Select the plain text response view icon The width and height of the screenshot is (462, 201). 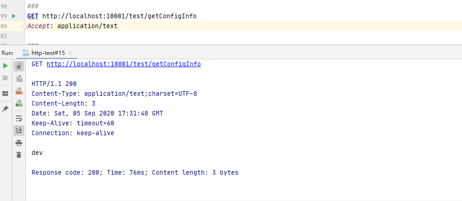[x=19, y=66]
